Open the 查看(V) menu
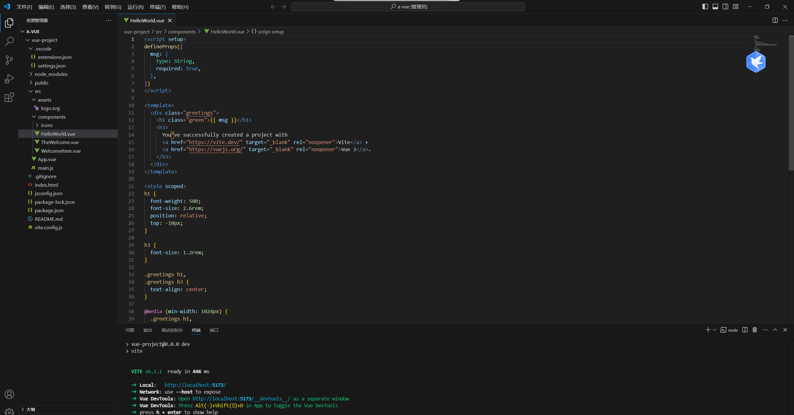The image size is (794, 415). (90, 7)
